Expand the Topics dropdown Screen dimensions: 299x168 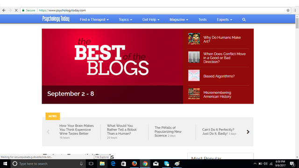(125, 20)
